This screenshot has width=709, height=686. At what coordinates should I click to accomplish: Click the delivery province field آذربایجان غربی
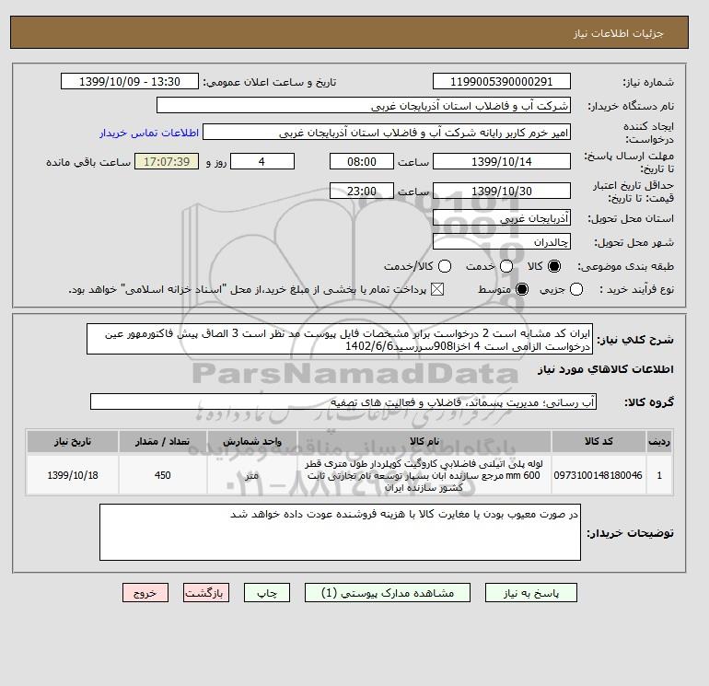tap(502, 218)
